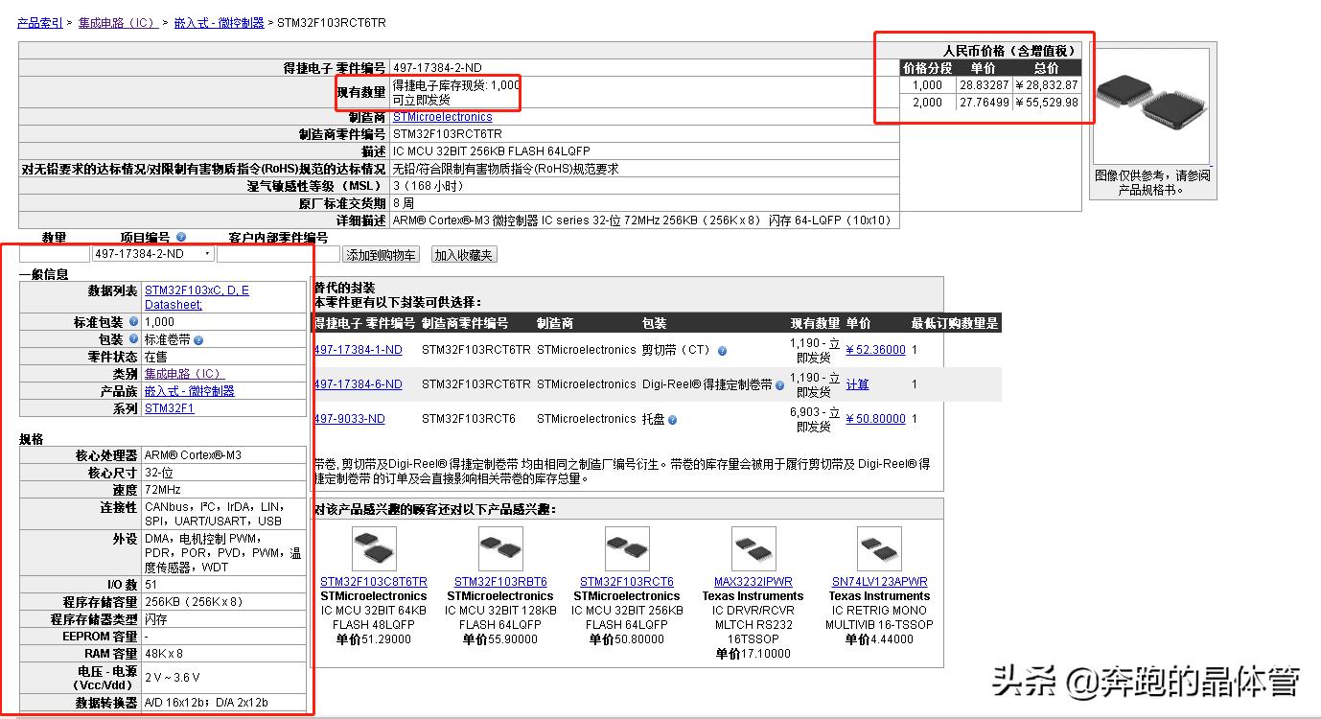This screenshot has width=1321, height=719.
Task: Click the 添加到购物车 button
Action: (x=381, y=252)
